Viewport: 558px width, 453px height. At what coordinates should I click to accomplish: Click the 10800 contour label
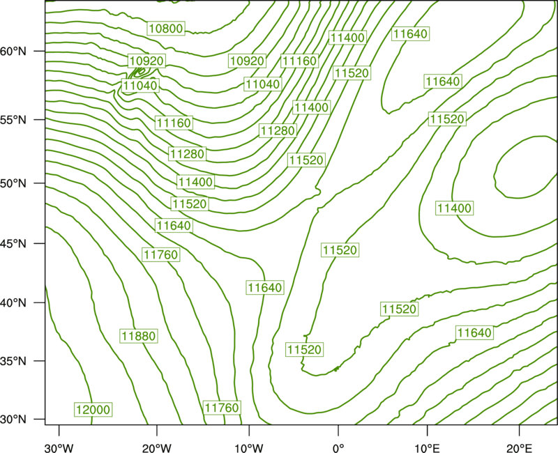point(166,29)
